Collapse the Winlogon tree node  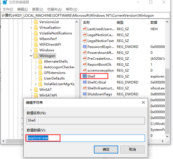coord(31,56)
